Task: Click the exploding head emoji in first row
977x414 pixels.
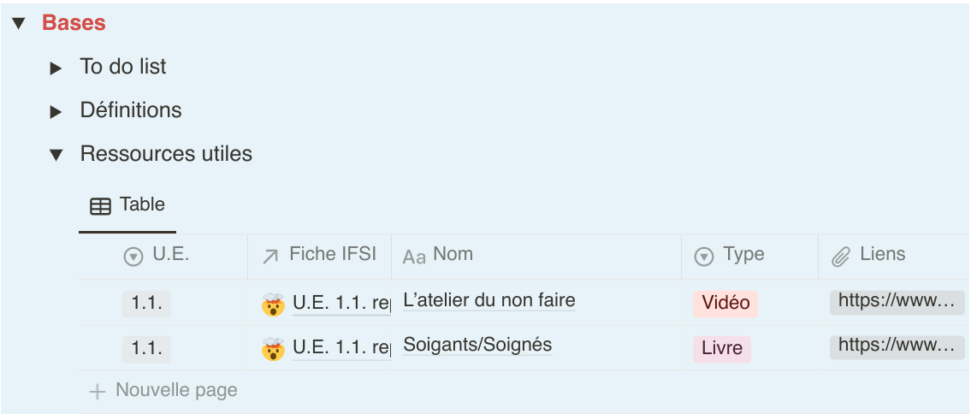Action: click(x=273, y=304)
